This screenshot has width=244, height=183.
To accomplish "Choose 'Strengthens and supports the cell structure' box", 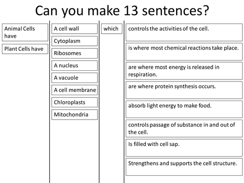I will (184, 167).
